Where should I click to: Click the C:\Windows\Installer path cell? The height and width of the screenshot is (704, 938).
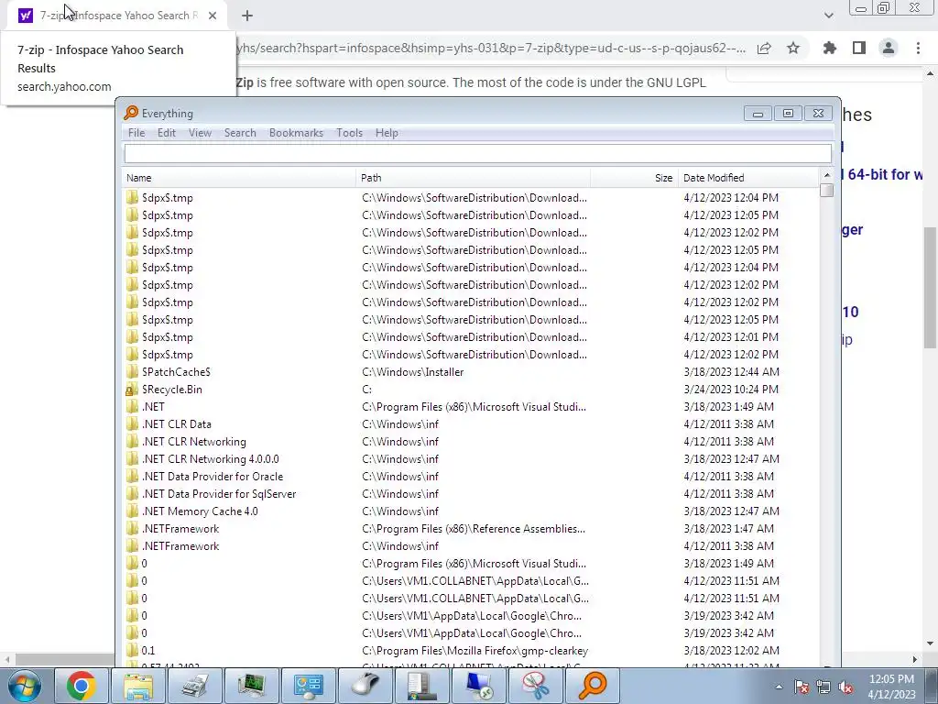[413, 372]
